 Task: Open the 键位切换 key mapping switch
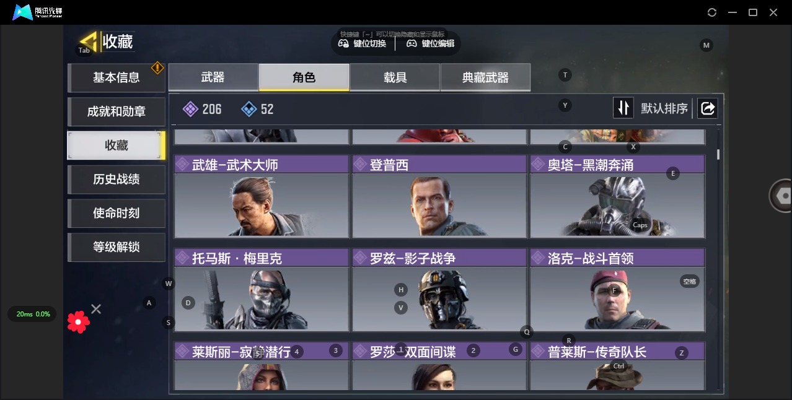(x=363, y=43)
